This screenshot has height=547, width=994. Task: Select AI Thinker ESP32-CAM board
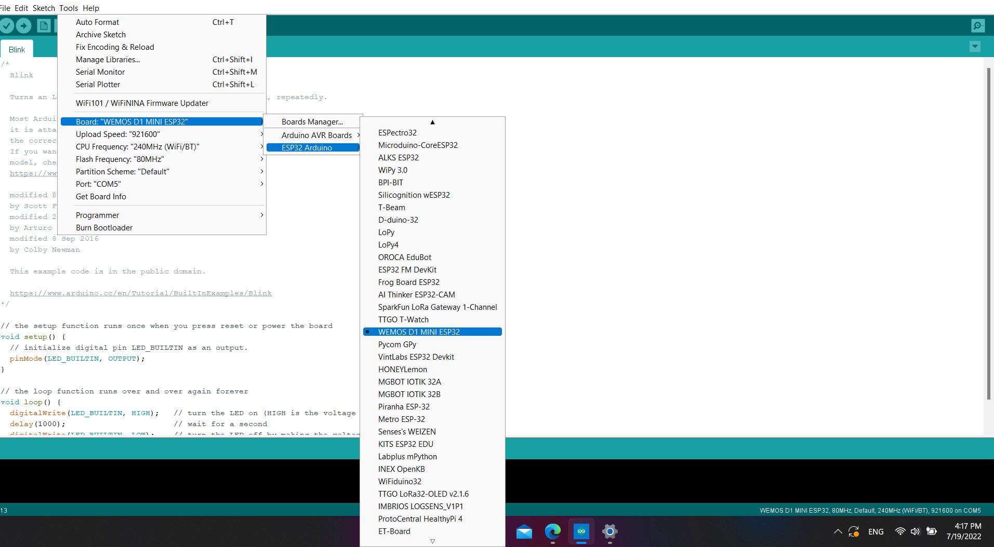tap(432, 295)
